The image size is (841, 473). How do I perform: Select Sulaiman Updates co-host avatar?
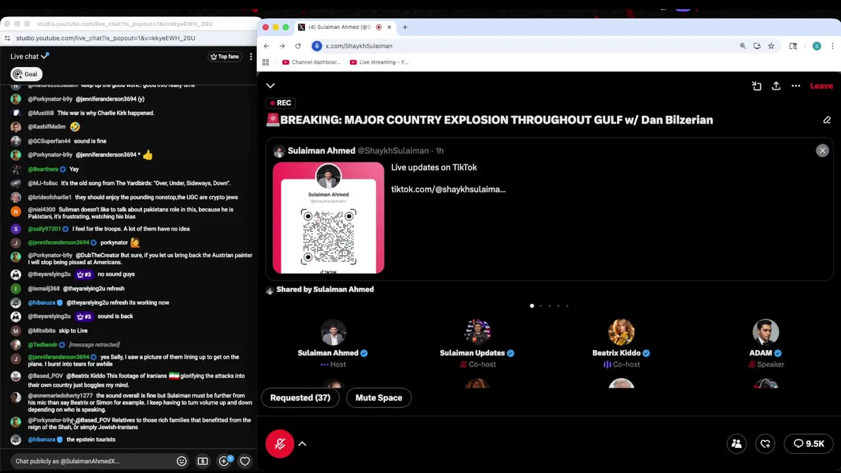coord(477,332)
